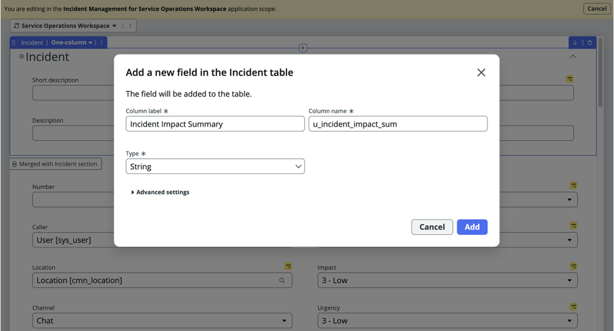
Task: Open more options next to Service Operations Workspace
Action: pos(130,26)
